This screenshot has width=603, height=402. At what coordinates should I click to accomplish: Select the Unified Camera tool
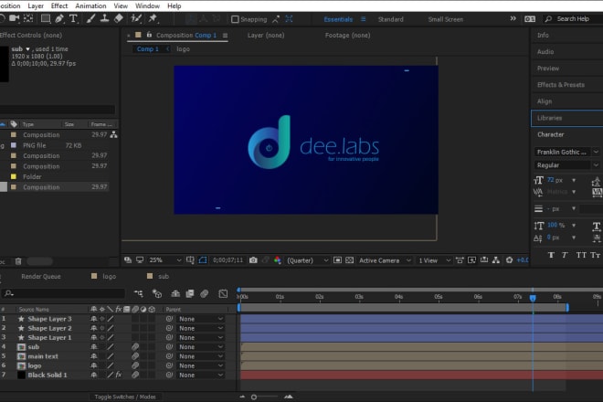15,18
